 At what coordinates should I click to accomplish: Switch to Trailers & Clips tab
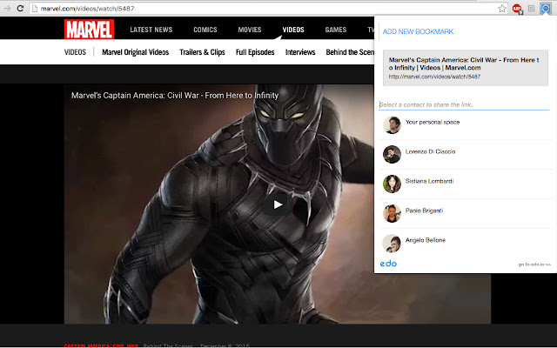(202, 52)
